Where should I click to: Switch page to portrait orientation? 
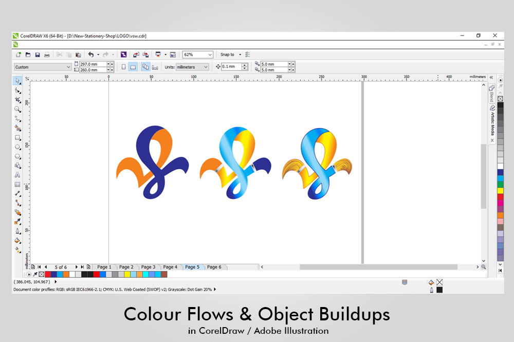click(x=123, y=67)
